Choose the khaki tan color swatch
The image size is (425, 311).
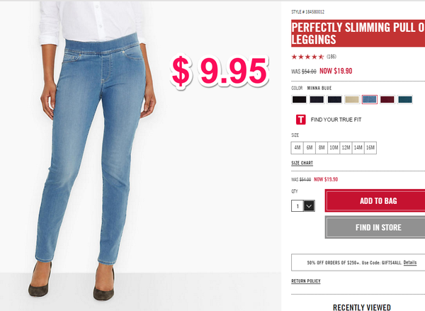coord(352,99)
